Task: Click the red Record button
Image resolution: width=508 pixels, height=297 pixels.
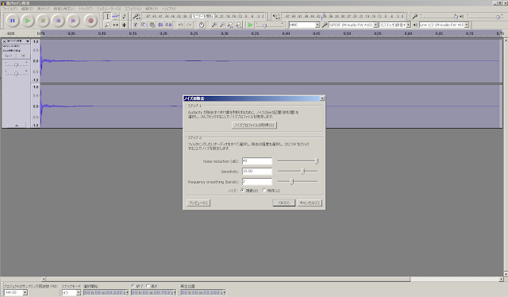Action: [90, 21]
